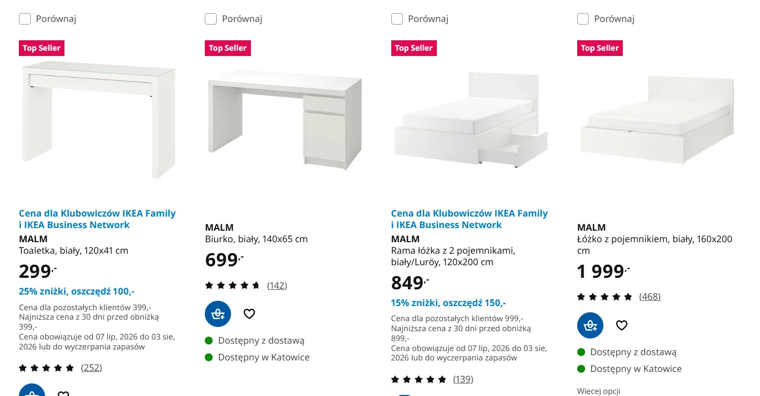View 139 reviews of bed frame
760x396 pixels.
click(x=463, y=379)
